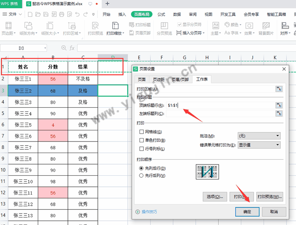The image size is (296, 225).
Task: Switch to the 开始 ribbon tab
Action: [x=106, y=14]
